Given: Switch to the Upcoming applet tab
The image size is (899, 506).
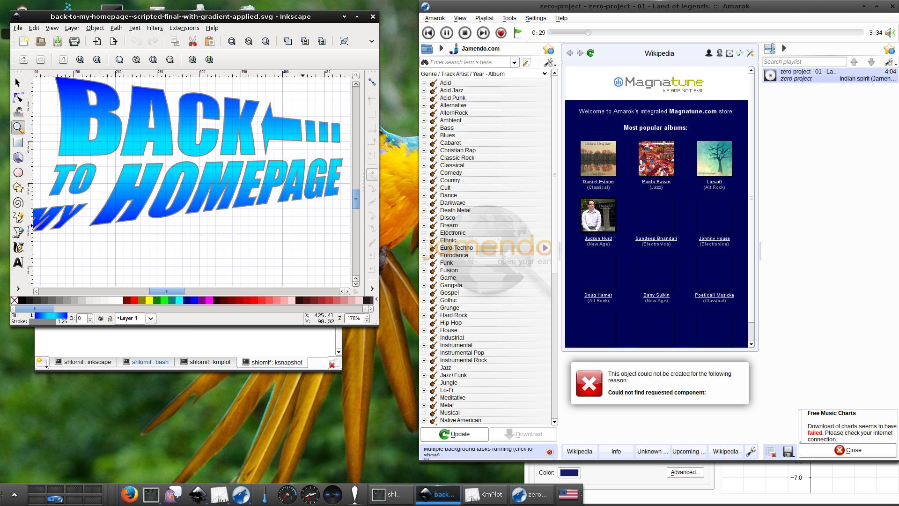Looking at the screenshot, I should click(x=689, y=452).
